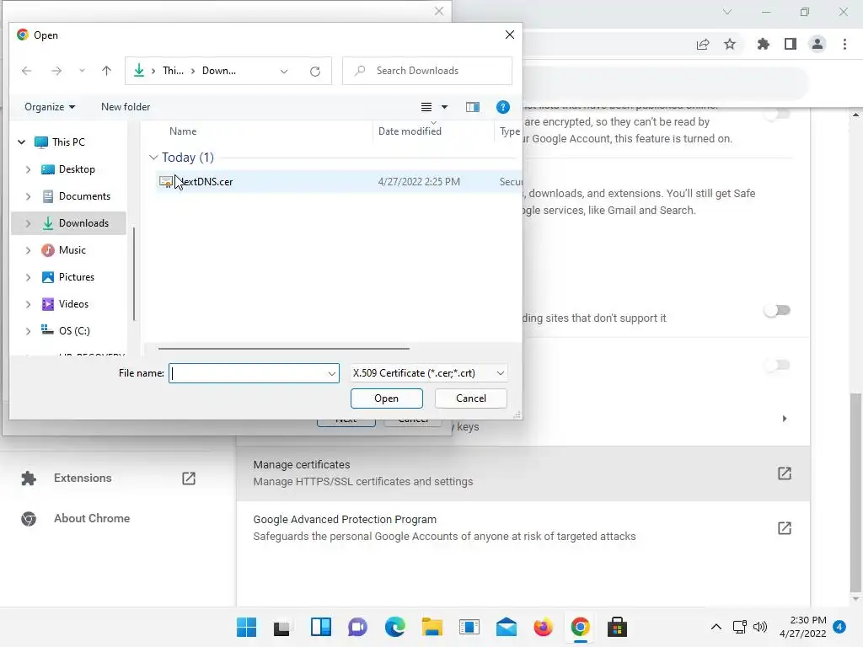Viewport: 863px width, 647px height.
Task: Open the view options dropdown arrow
Action: [445, 107]
